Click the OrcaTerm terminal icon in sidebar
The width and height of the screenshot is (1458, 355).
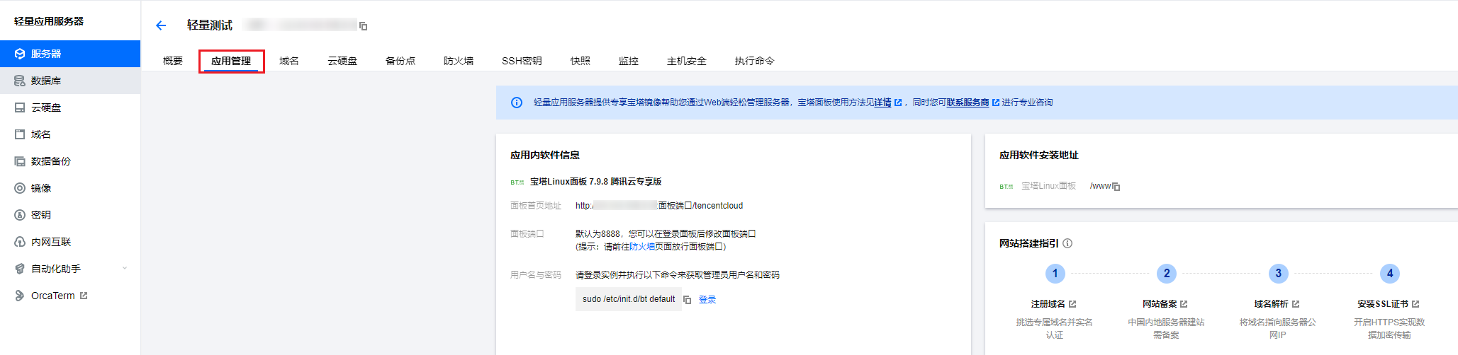(x=20, y=296)
